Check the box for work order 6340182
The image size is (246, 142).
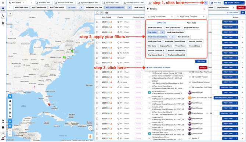[x=97, y=53]
